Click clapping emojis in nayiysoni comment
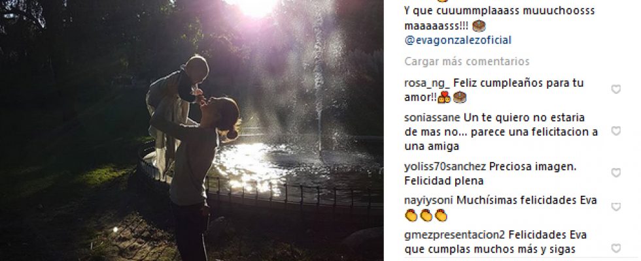The image size is (641, 261). pyautogui.click(x=426, y=215)
